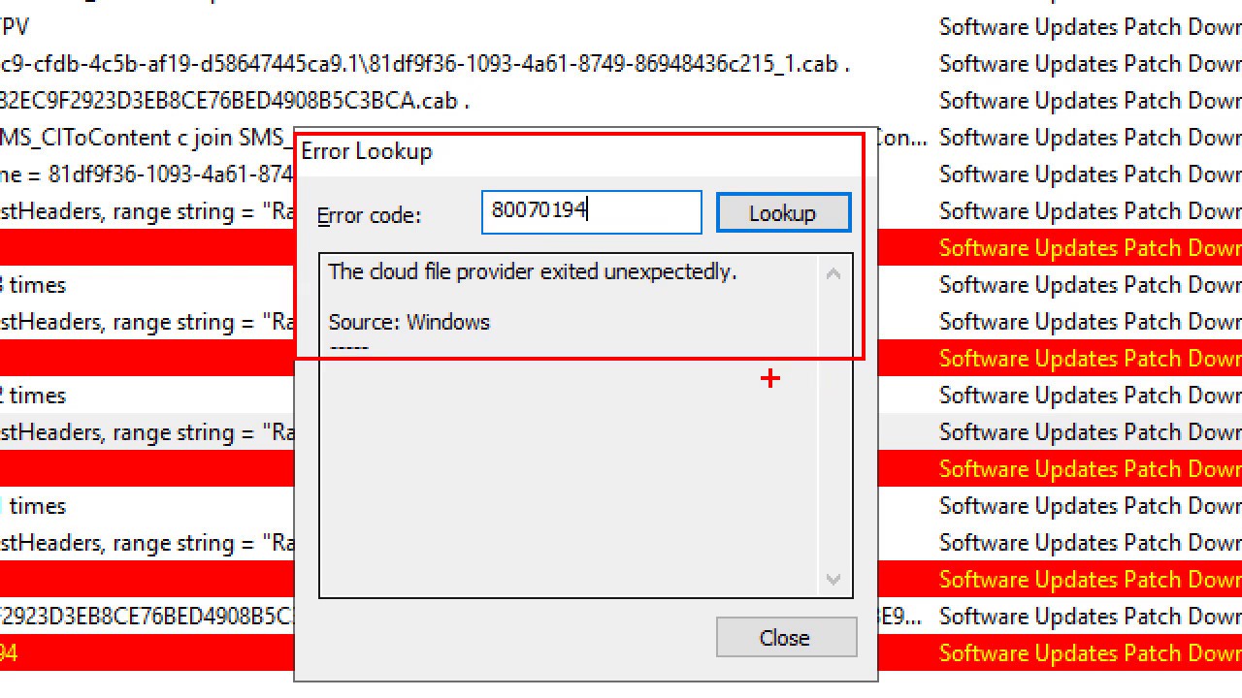
Task: Click the Source: Windows line
Action: point(409,322)
